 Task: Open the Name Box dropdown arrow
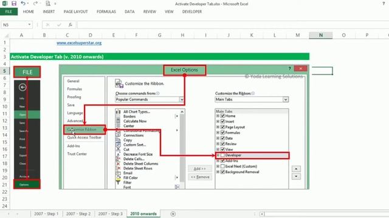(x=29, y=25)
